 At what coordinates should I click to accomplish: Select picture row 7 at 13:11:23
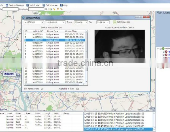click(x=55, y=51)
